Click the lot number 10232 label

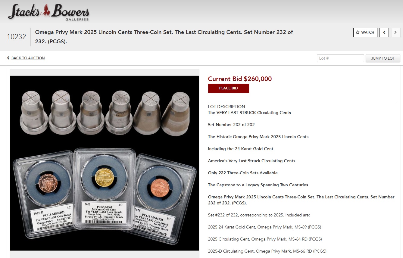(17, 37)
